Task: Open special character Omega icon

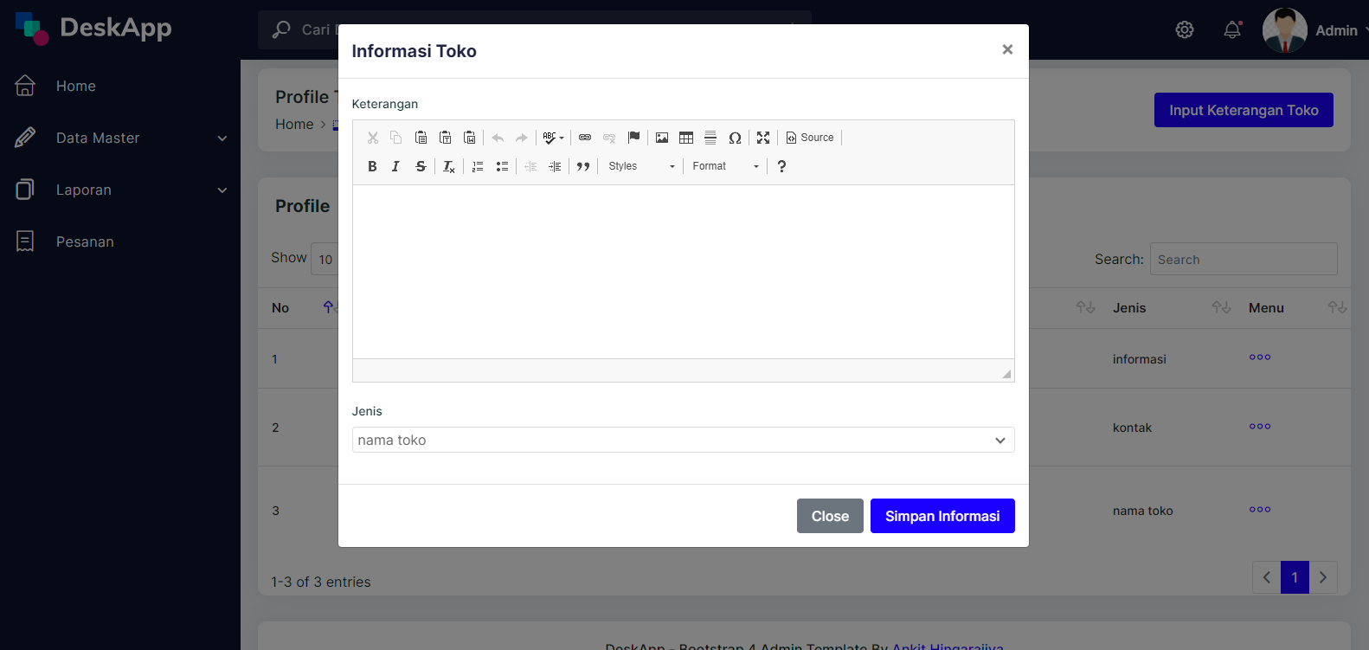Action: point(735,138)
